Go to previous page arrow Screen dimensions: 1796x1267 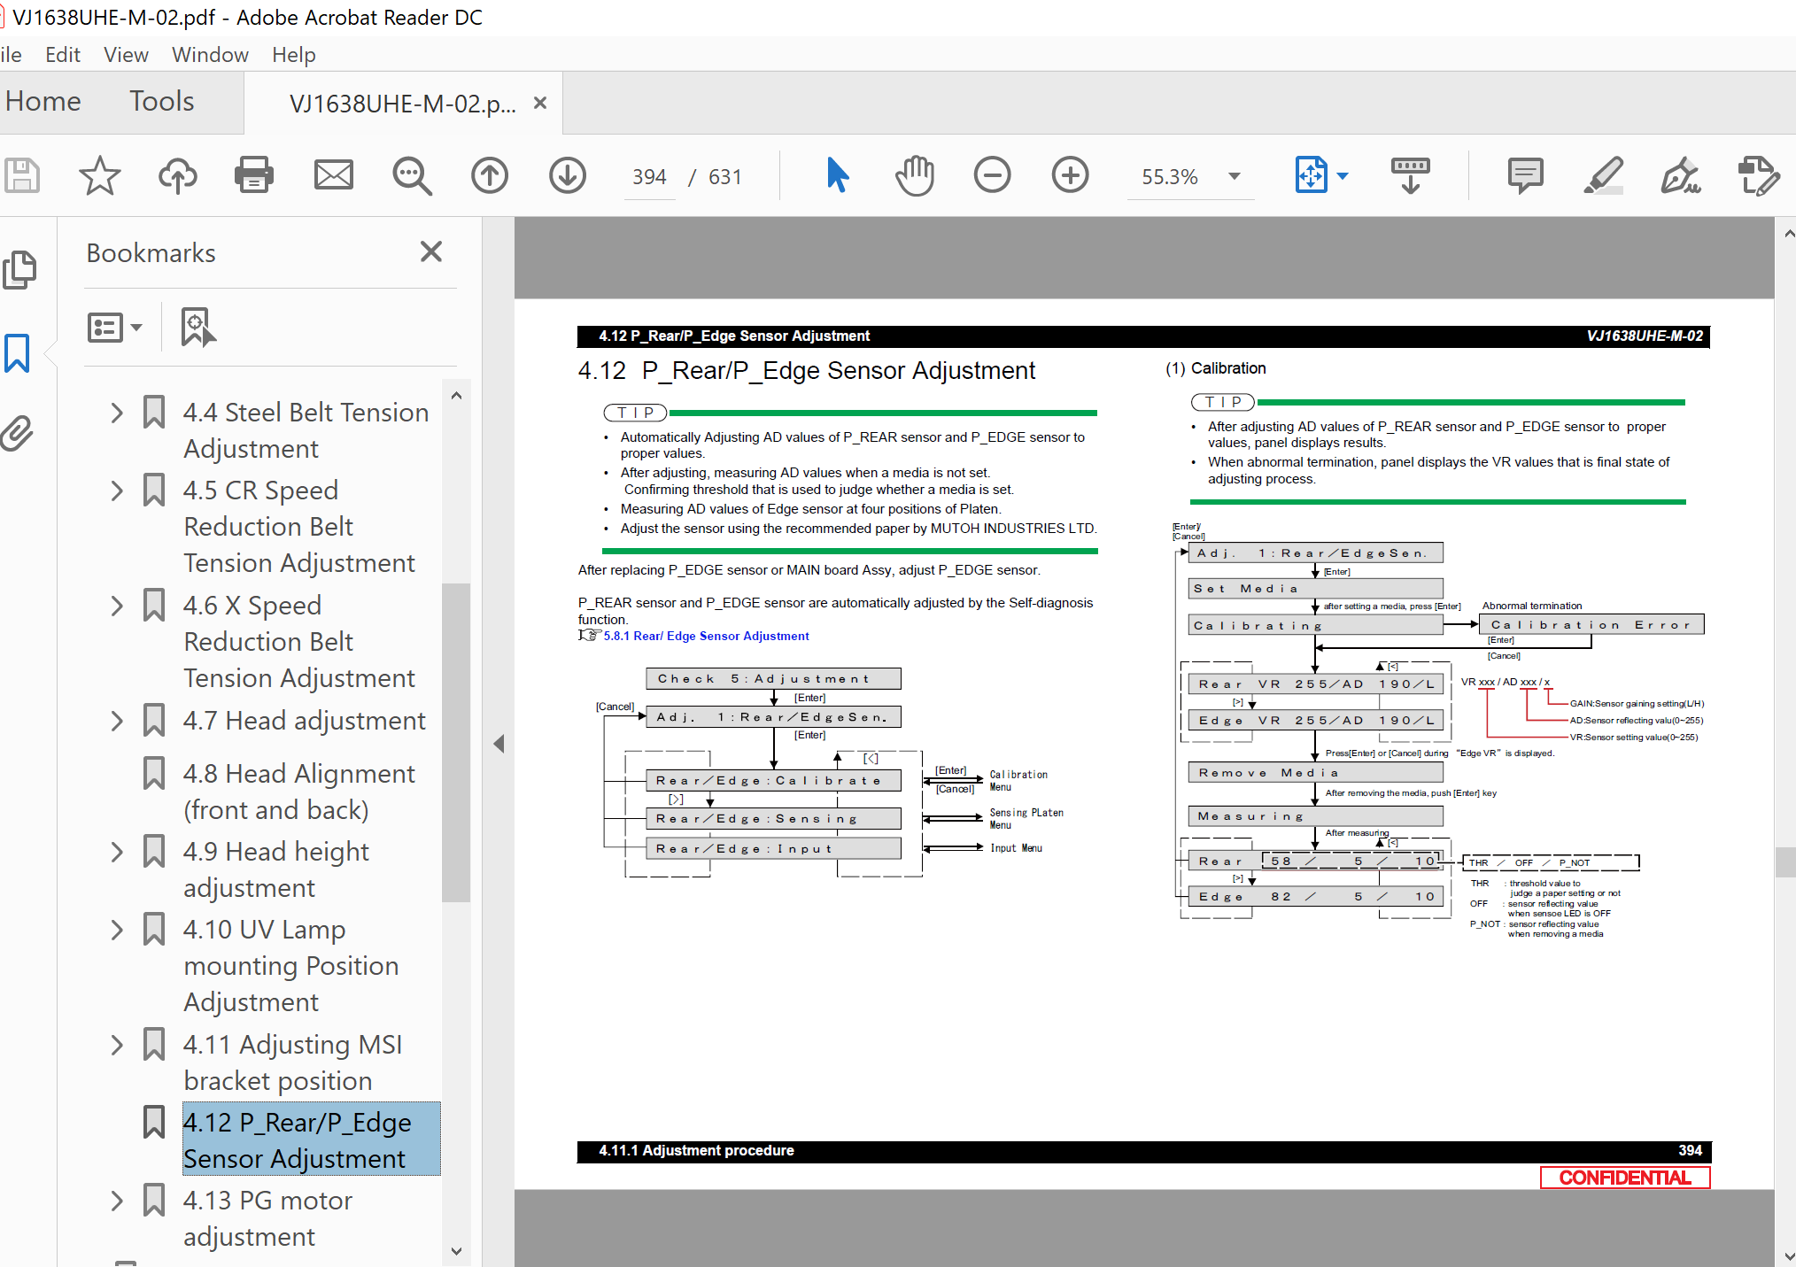[490, 175]
